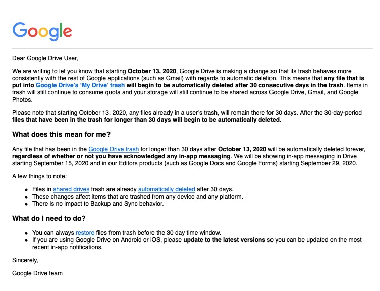Click the "Dear Google Drive User," greeting

tap(45, 58)
